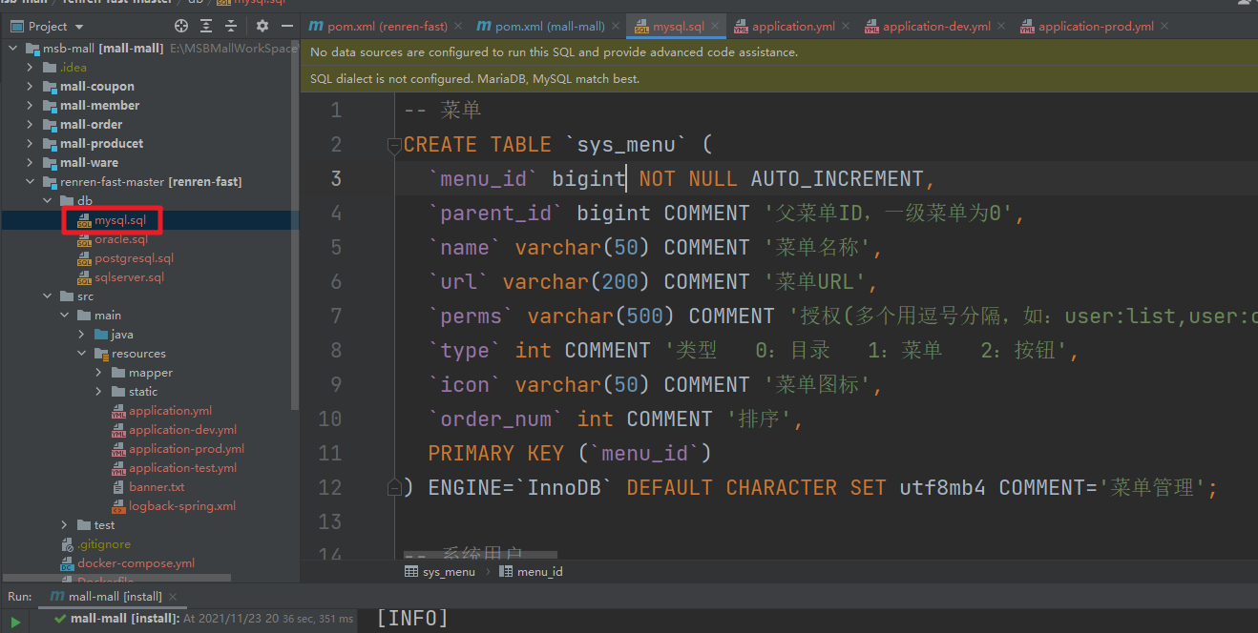Collapse the renren-fast-master folder
The image size is (1258, 633).
[x=30, y=182]
